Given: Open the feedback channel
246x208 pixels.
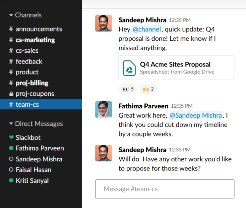Looking at the screenshot, I should pyautogui.click(x=29, y=61).
